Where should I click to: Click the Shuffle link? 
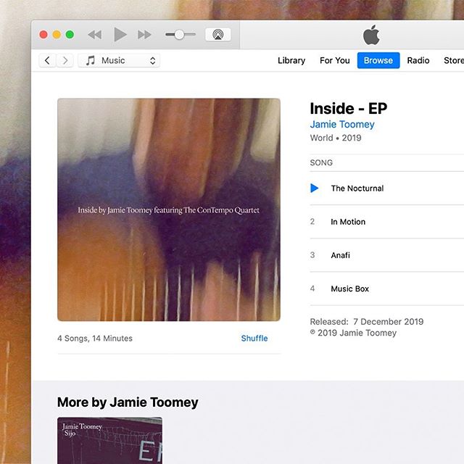point(254,339)
